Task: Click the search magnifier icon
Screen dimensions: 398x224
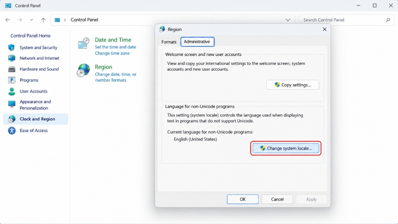Action: coord(388,20)
